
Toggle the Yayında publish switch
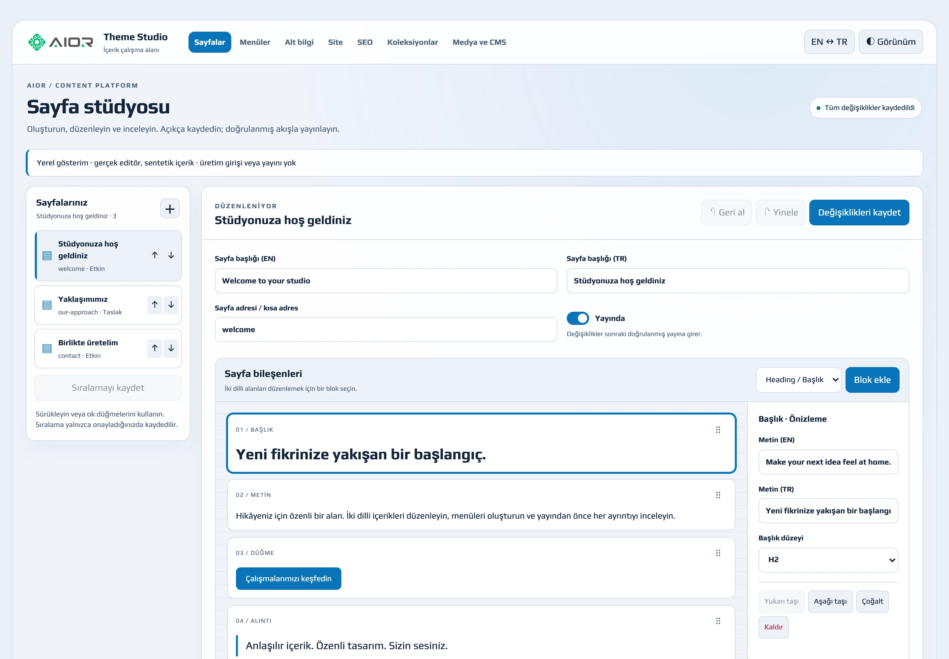coord(577,318)
